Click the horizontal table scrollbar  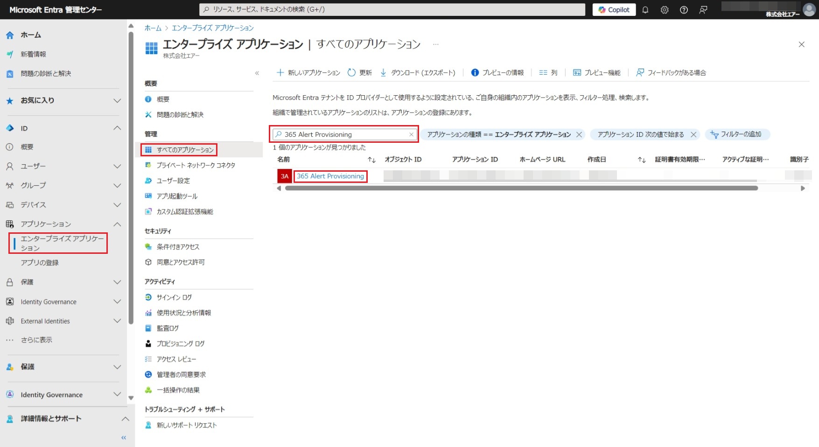coord(521,189)
